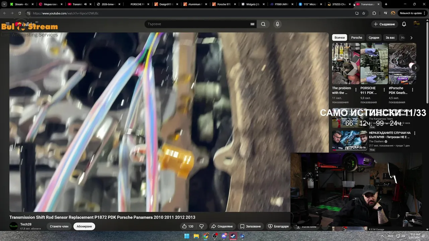Viewport: 429px width, 241px height.
Task: Open options for '#Porsche PDK Gearb' short
Action: 413,90
